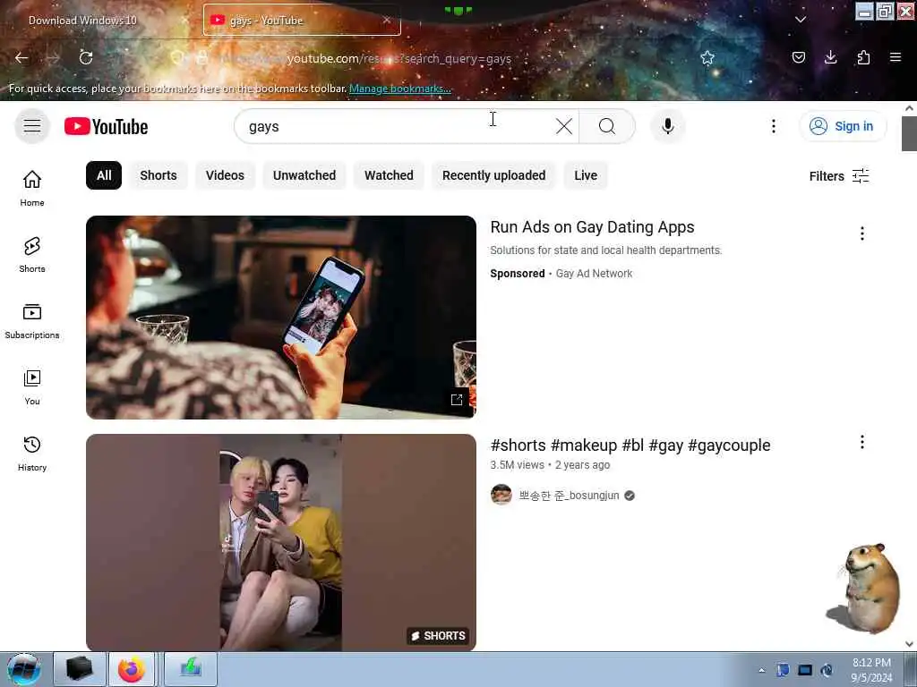Select the Unwatched filter chip
The width and height of the screenshot is (917, 687).
[x=304, y=175]
